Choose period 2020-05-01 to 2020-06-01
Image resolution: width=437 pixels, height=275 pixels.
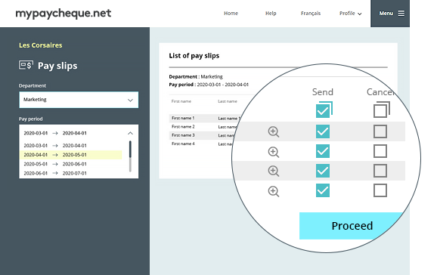pyautogui.click(x=55, y=164)
